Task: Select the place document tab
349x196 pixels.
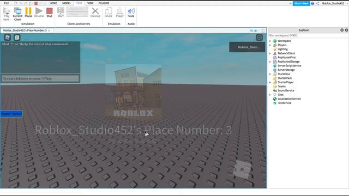Action: (x=25, y=30)
